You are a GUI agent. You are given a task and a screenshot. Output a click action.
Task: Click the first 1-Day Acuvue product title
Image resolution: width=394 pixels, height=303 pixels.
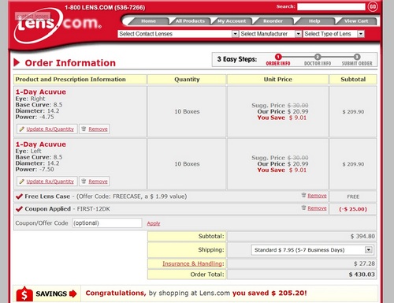tap(41, 92)
